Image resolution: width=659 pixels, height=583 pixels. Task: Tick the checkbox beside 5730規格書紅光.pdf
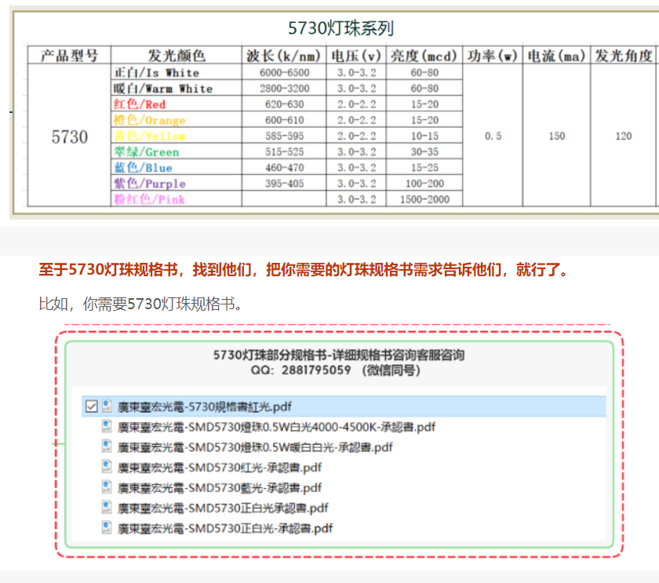click(91, 406)
